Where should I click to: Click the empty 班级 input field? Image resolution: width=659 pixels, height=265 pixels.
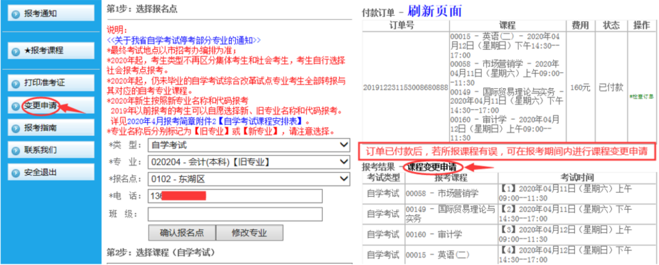coord(235,214)
